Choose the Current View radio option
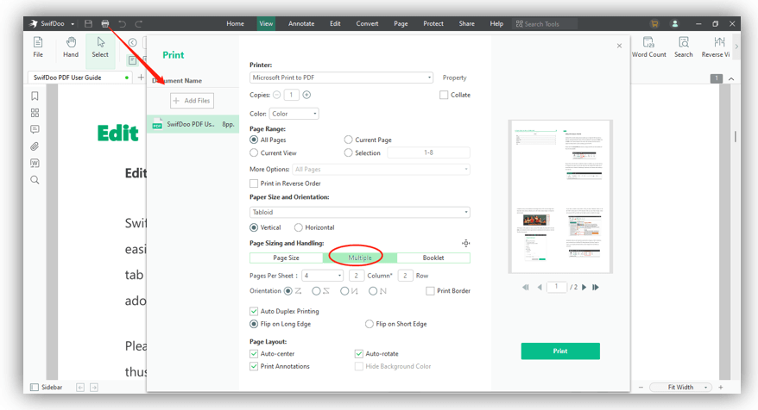Image resolution: width=758 pixels, height=410 pixels. (x=254, y=153)
